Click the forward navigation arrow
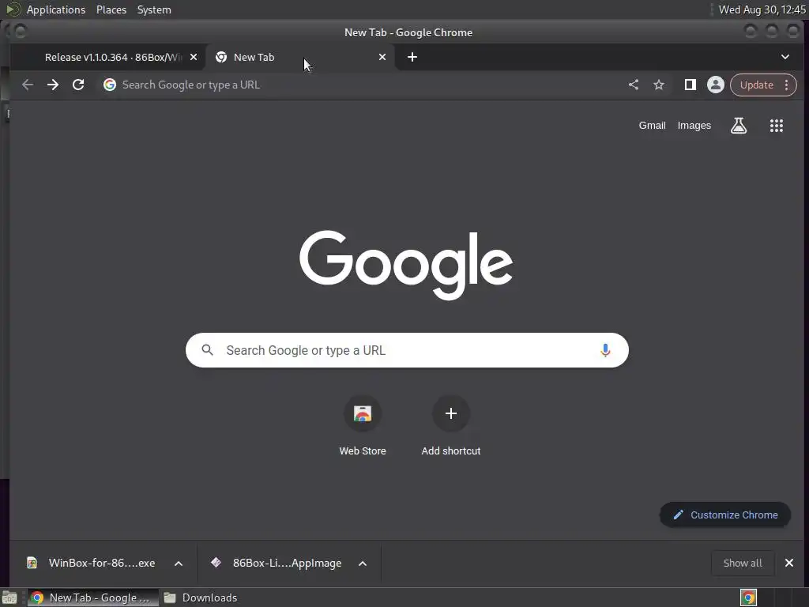 coord(53,85)
